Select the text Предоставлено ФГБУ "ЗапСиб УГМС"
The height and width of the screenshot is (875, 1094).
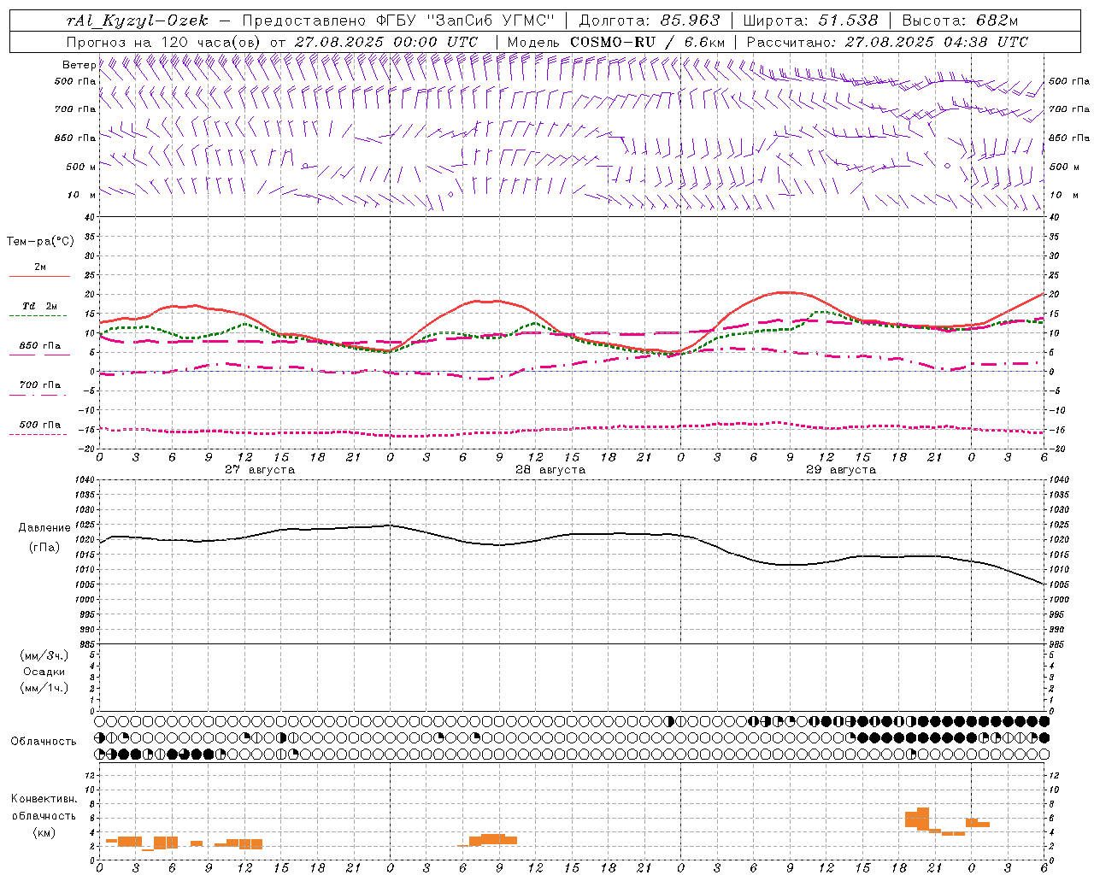[398, 21]
